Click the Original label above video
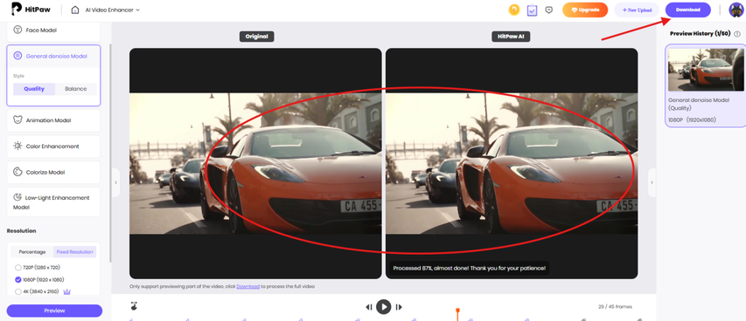 256,37
